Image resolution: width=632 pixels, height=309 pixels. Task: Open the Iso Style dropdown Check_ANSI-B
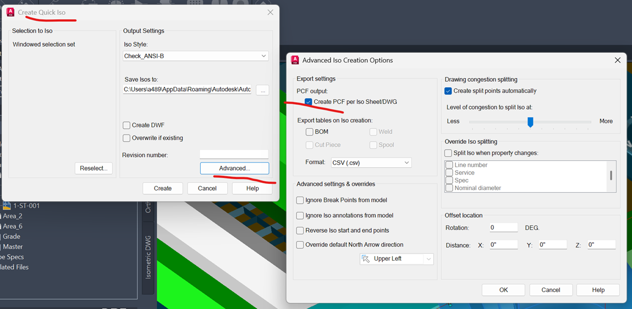click(196, 56)
